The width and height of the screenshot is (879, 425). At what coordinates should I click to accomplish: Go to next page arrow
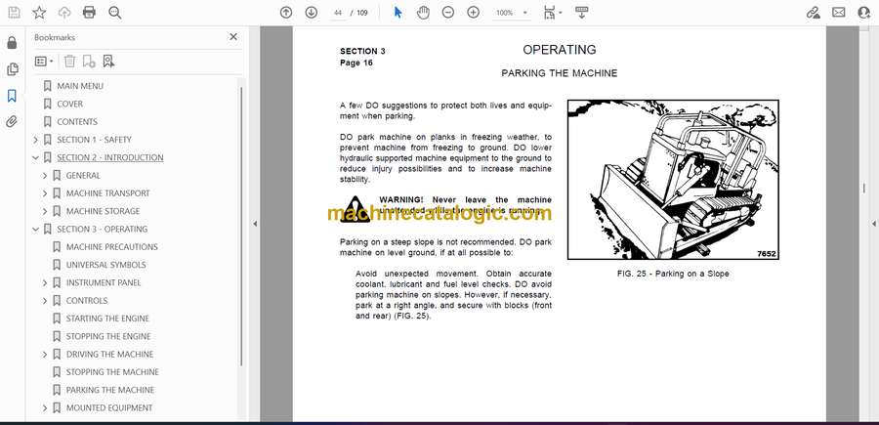pyautogui.click(x=312, y=13)
